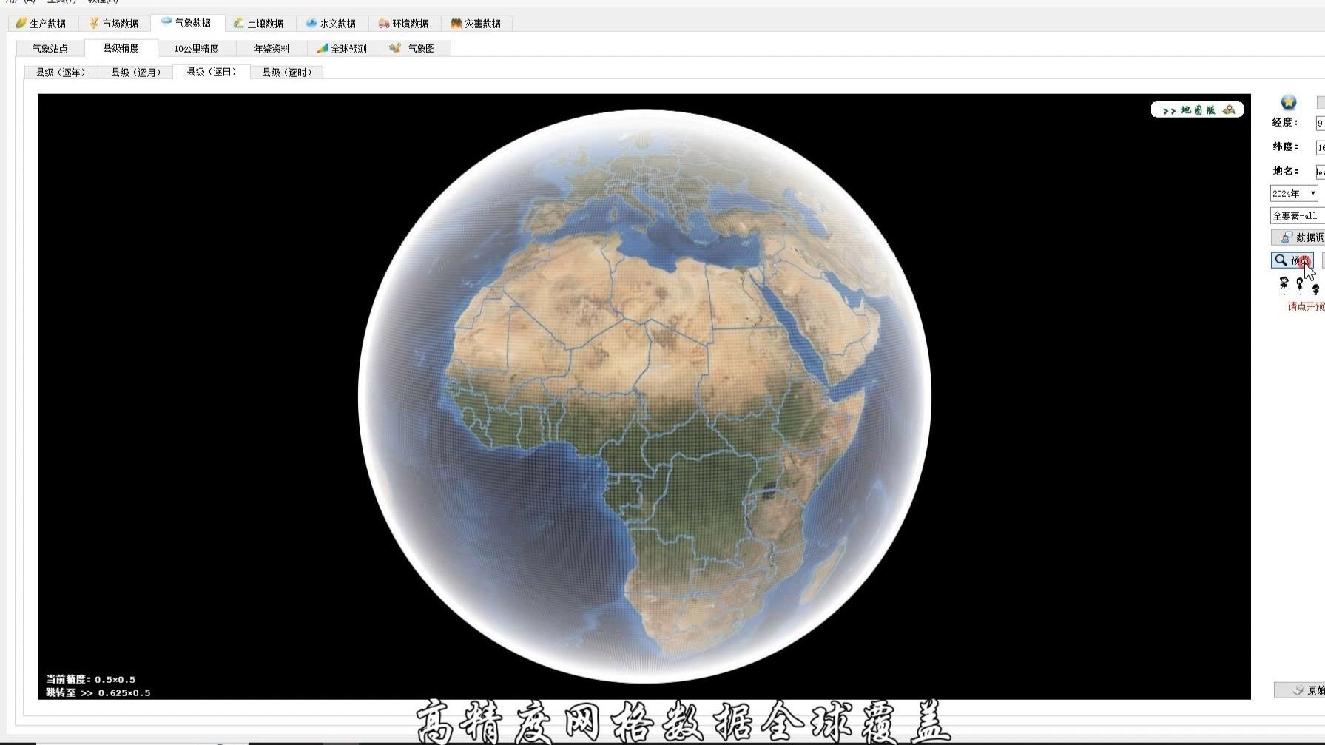1325x745 pixels.
Task: Expand the 2024年 year dropdown
Action: (x=1294, y=194)
